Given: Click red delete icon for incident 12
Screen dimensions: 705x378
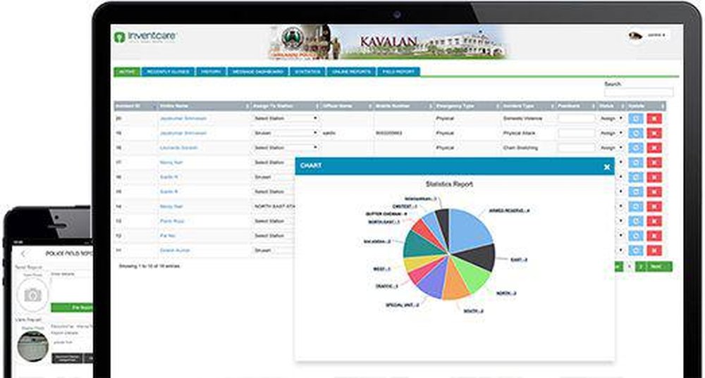Looking at the screenshot, I should tap(654, 236).
